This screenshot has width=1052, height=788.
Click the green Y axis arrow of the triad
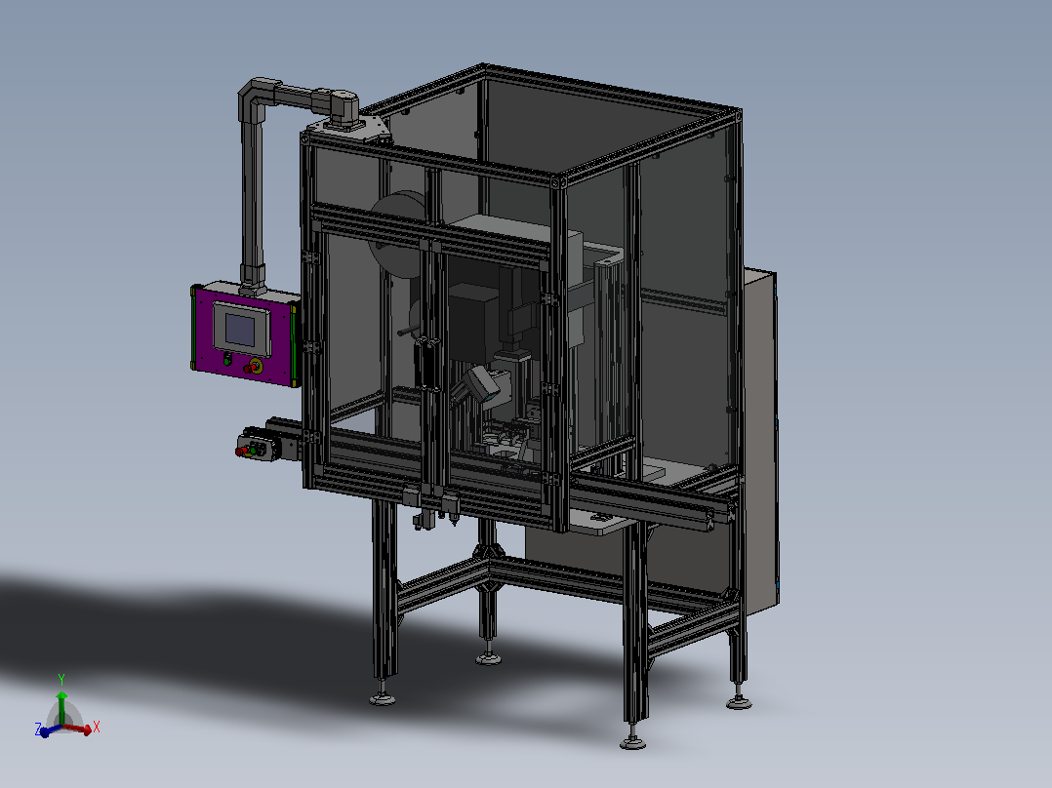click(61, 704)
